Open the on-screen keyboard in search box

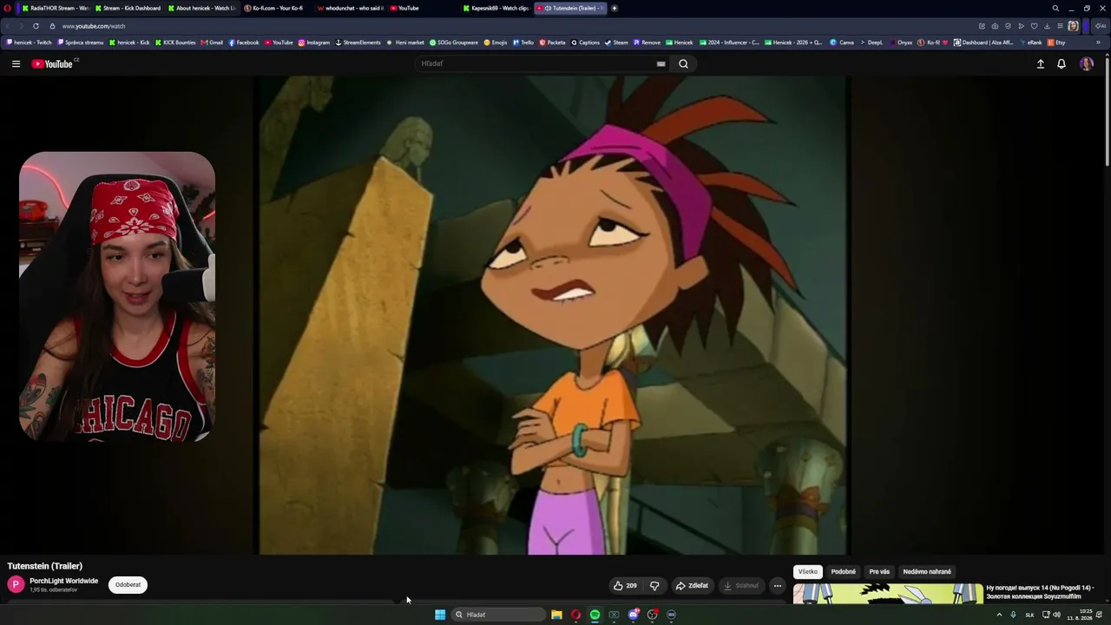[x=661, y=63]
